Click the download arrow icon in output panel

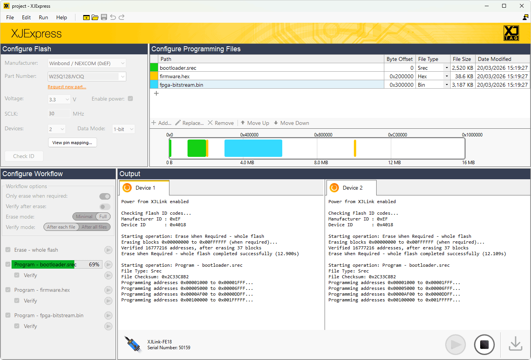click(515, 344)
